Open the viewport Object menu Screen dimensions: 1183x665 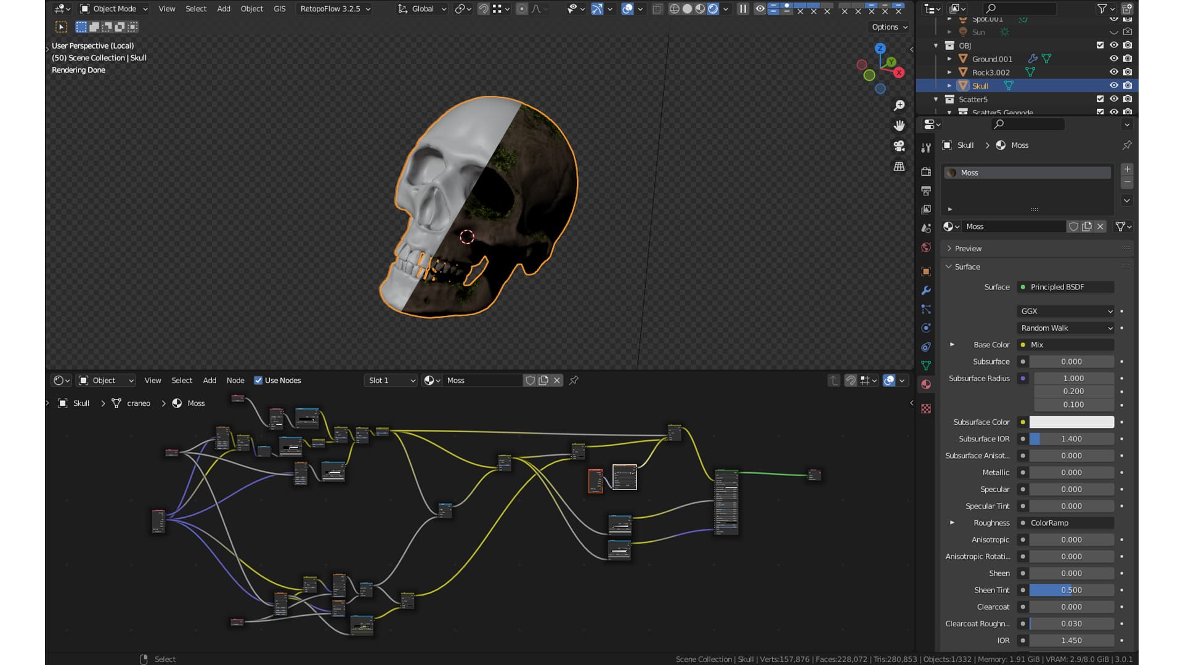coord(251,9)
